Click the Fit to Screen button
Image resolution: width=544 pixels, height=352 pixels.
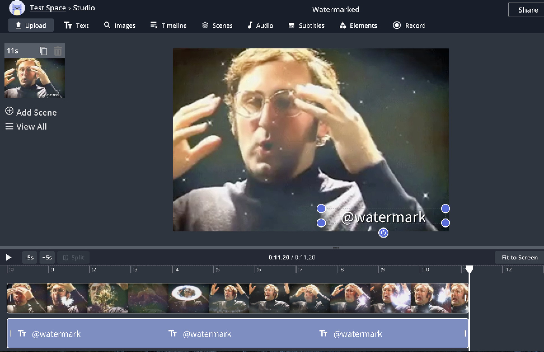pos(519,257)
